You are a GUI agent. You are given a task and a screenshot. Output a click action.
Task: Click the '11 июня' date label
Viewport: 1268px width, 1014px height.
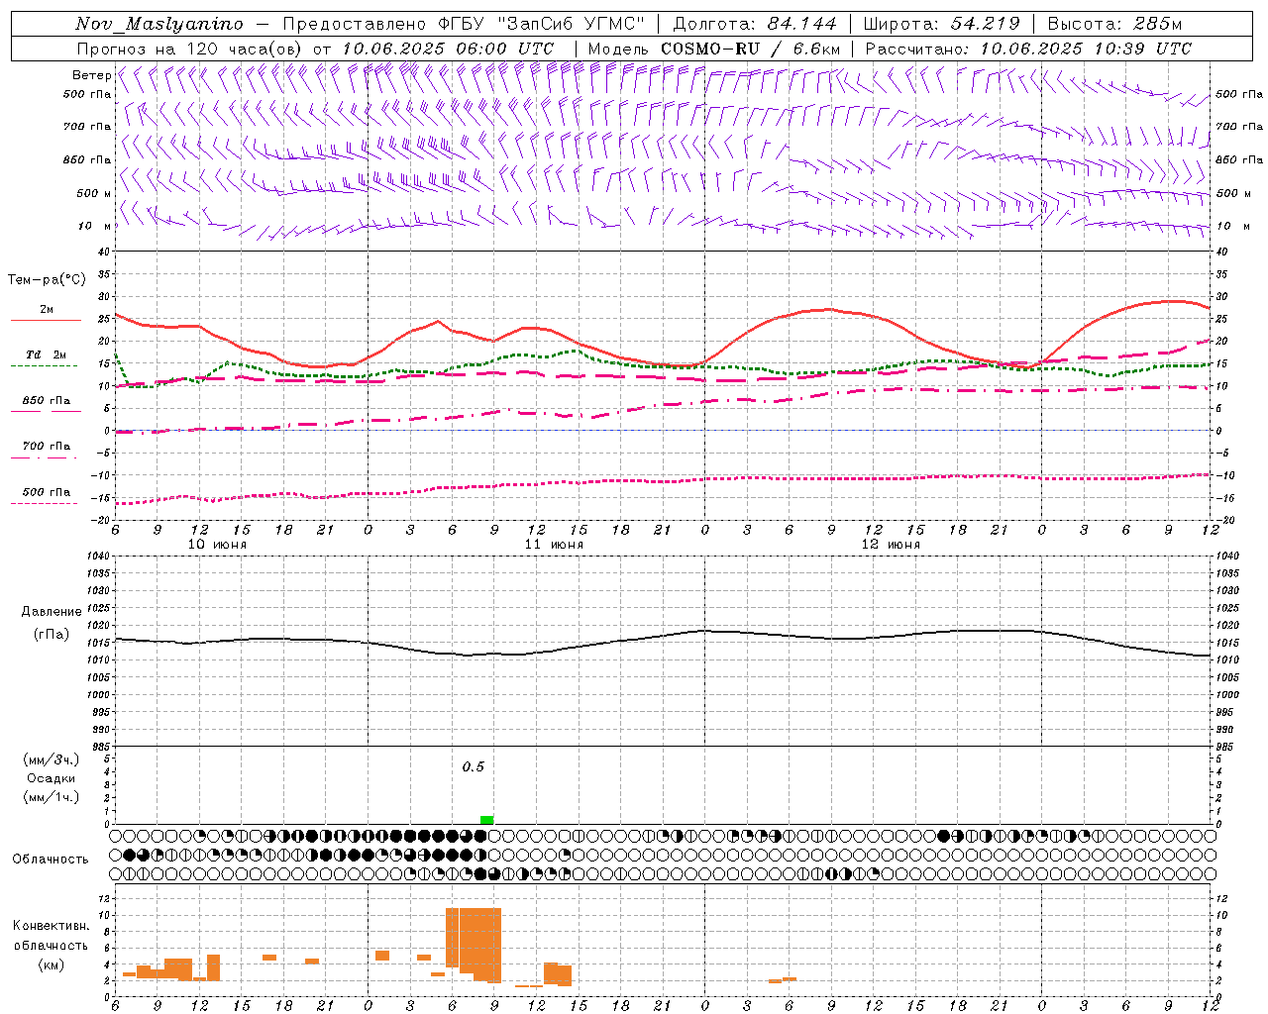(554, 545)
